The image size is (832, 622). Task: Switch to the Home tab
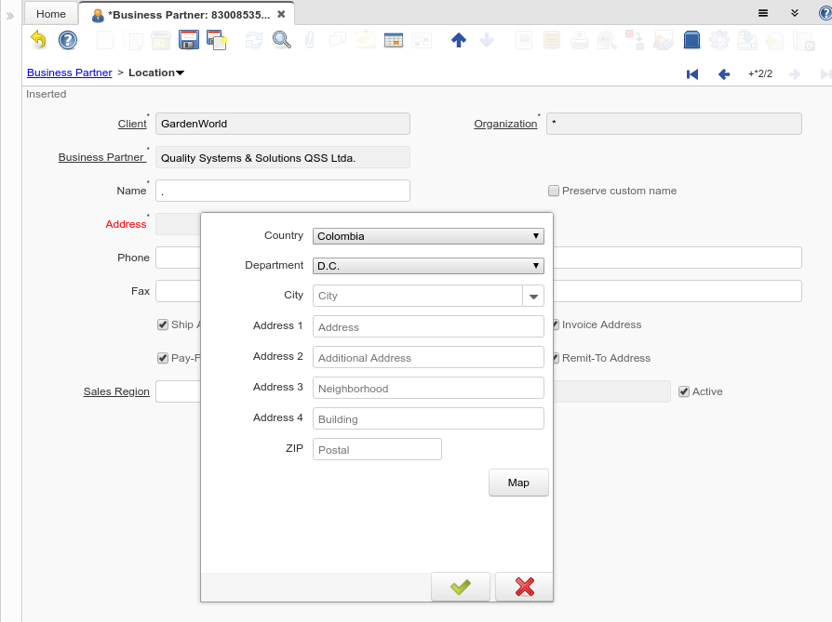click(51, 14)
